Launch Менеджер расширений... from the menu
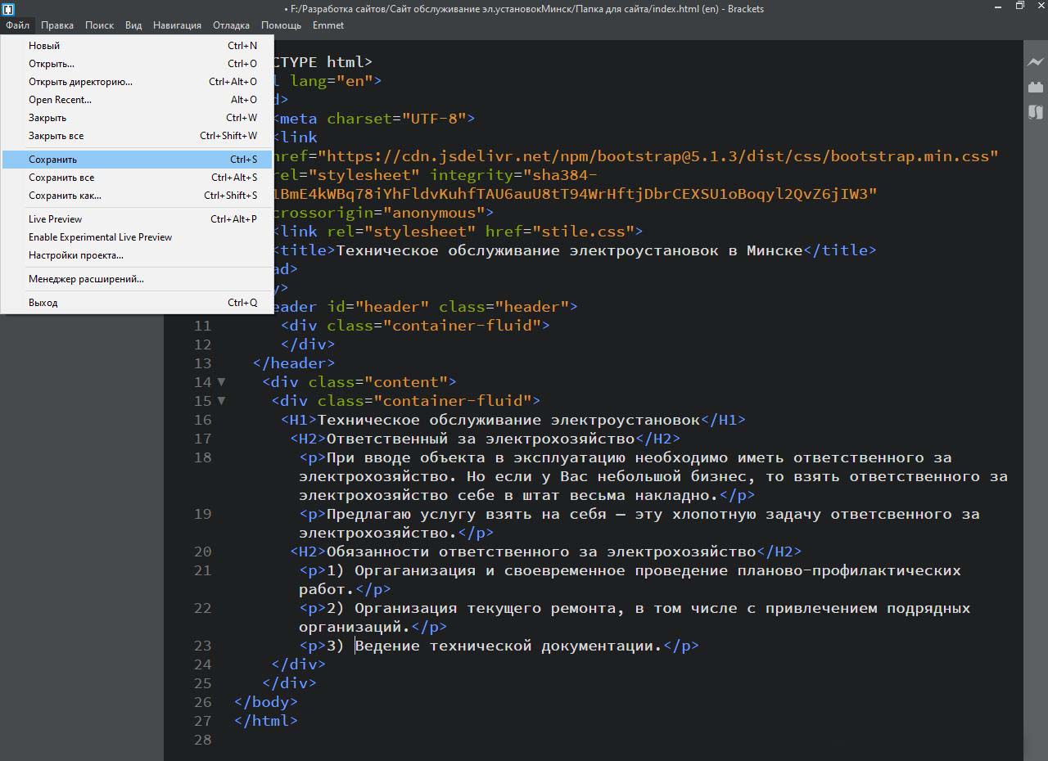 point(86,279)
